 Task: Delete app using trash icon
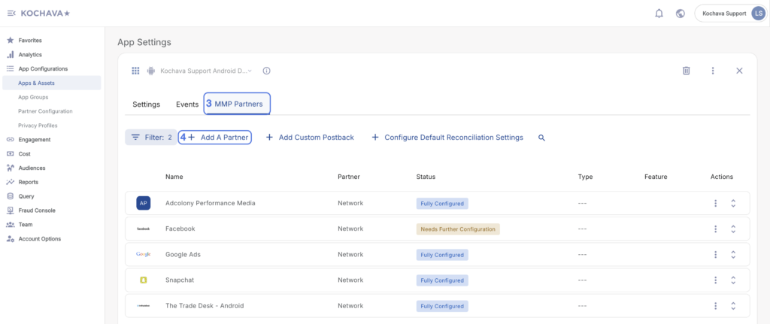(686, 71)
